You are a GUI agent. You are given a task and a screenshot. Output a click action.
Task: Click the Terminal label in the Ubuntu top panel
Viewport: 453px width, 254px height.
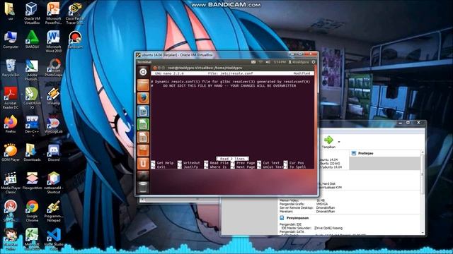[144, 62]
